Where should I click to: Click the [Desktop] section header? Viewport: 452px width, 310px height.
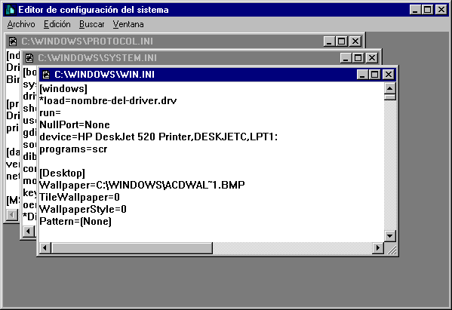[x=63, y=173]
